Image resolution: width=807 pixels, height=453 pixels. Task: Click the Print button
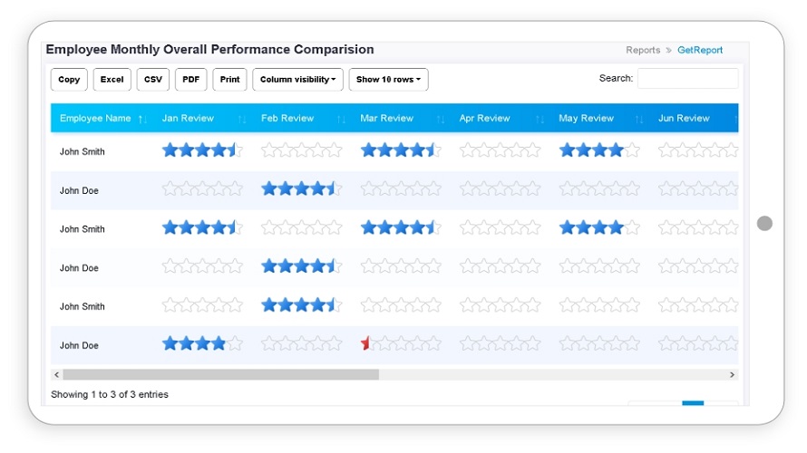click(x=229, y=80)
